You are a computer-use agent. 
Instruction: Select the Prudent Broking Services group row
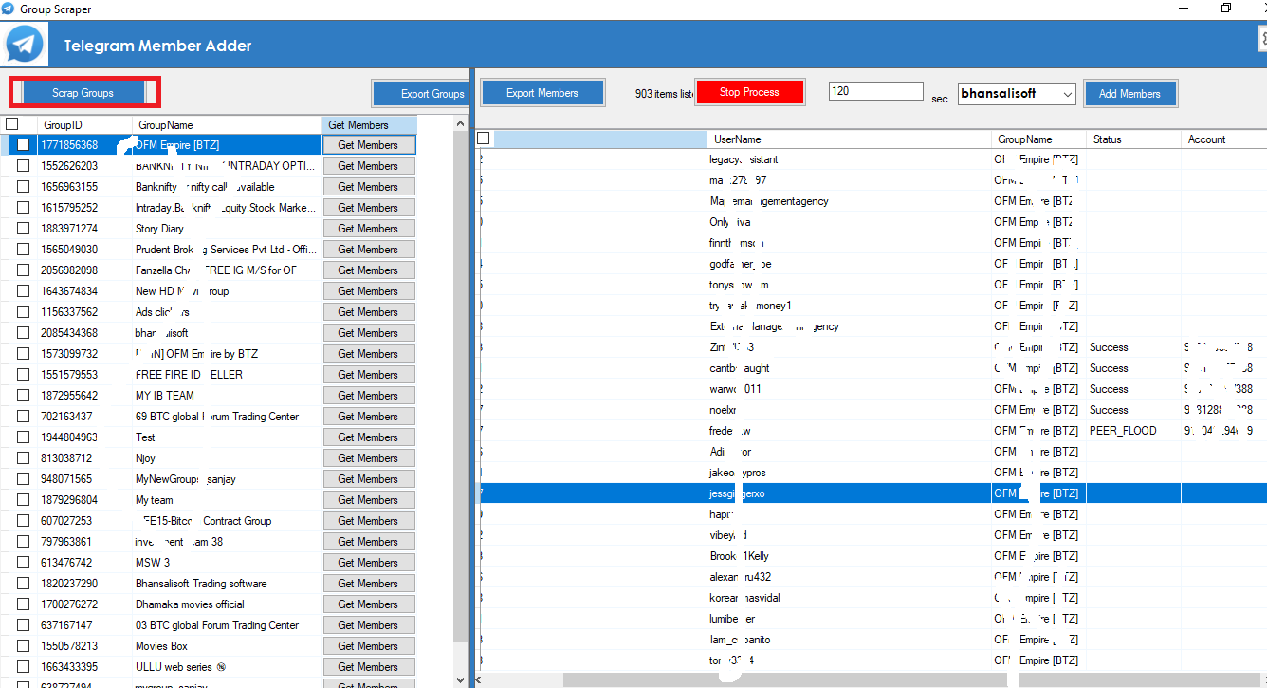pos(209,250)
